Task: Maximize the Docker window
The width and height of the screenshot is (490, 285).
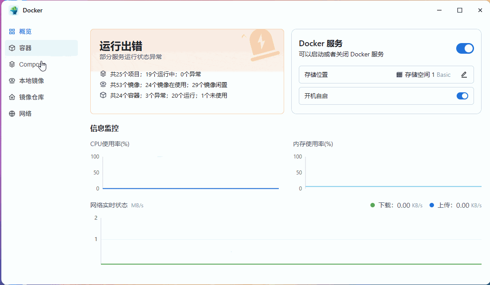Action: click(460, 10)
